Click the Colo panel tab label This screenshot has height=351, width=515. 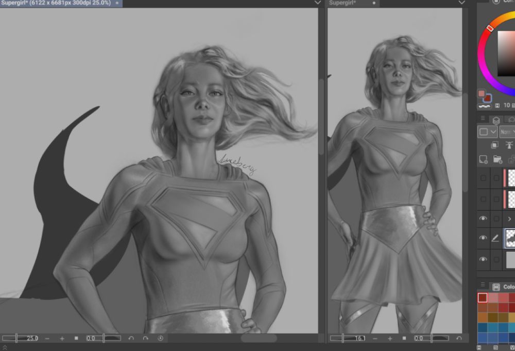coord(509,287)
